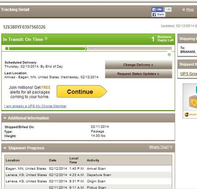The width and height of the screenshot is (197, 189).
Task: Click the Facebook Like icon
Action: tap(157, 9)
